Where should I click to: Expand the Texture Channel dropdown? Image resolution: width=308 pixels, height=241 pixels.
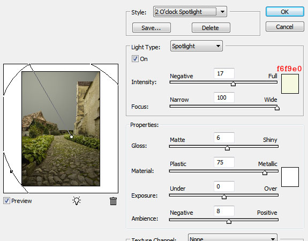[232, 238]
